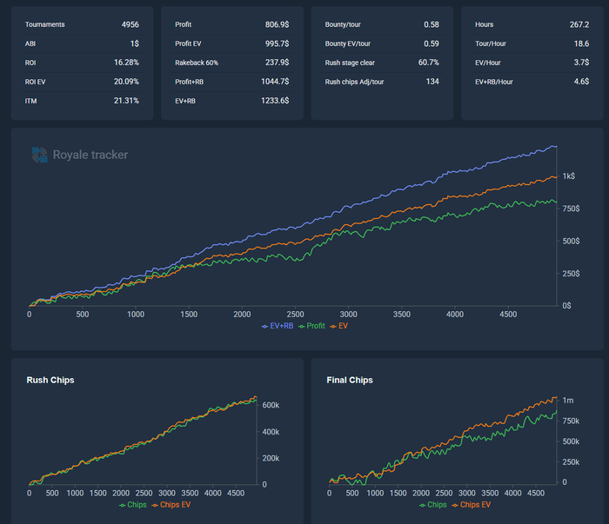Toggle the EV+RB series in main chart legend
The height and width of the screenshot is (524, 609).
click(x=278, y=326)
